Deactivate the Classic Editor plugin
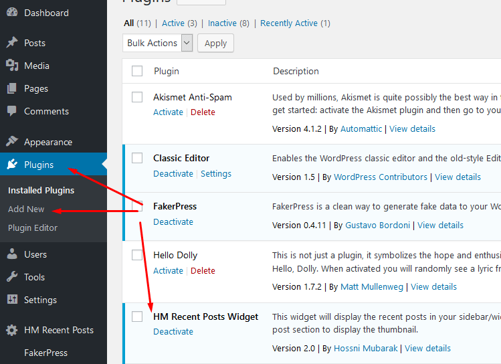This screenshot has height=364, width=501. pyautogui.click(x=173, y=173)
